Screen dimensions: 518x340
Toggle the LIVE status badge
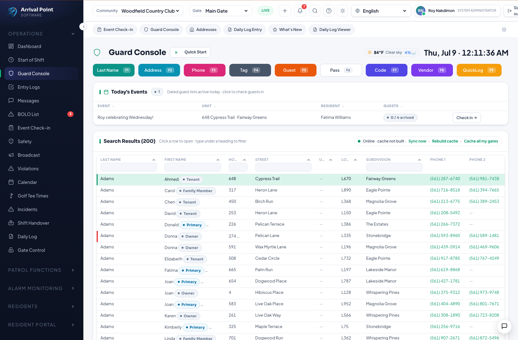266,11
